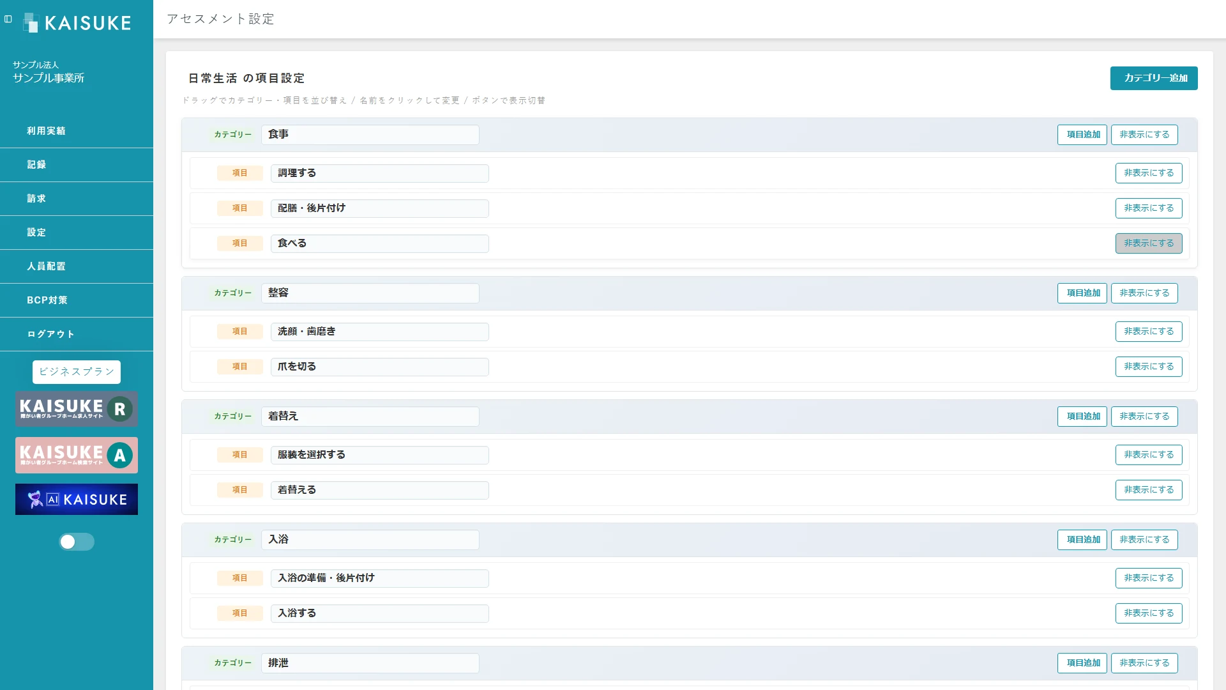Hide the 入浴 category
The image size is (1226, 690).
(x=1144, y=540)
